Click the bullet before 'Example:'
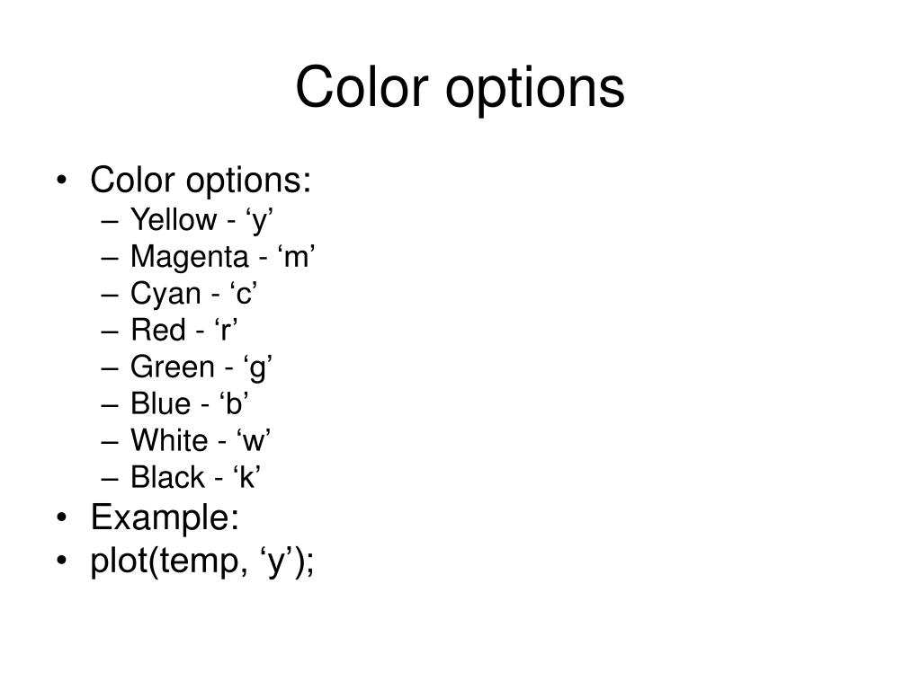The image size is (921, 690). [62, 518]
